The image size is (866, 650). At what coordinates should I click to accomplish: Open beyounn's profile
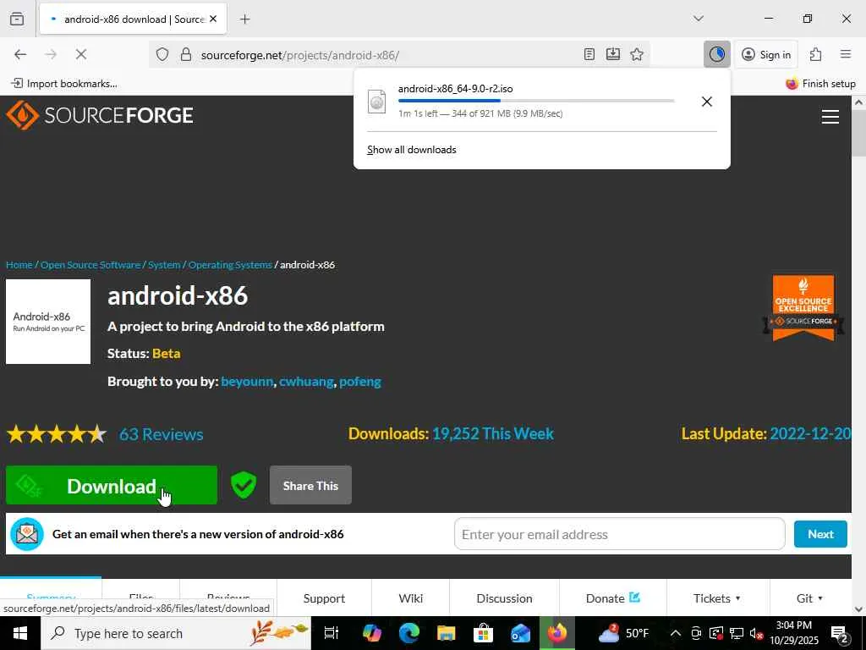point(247,382)
